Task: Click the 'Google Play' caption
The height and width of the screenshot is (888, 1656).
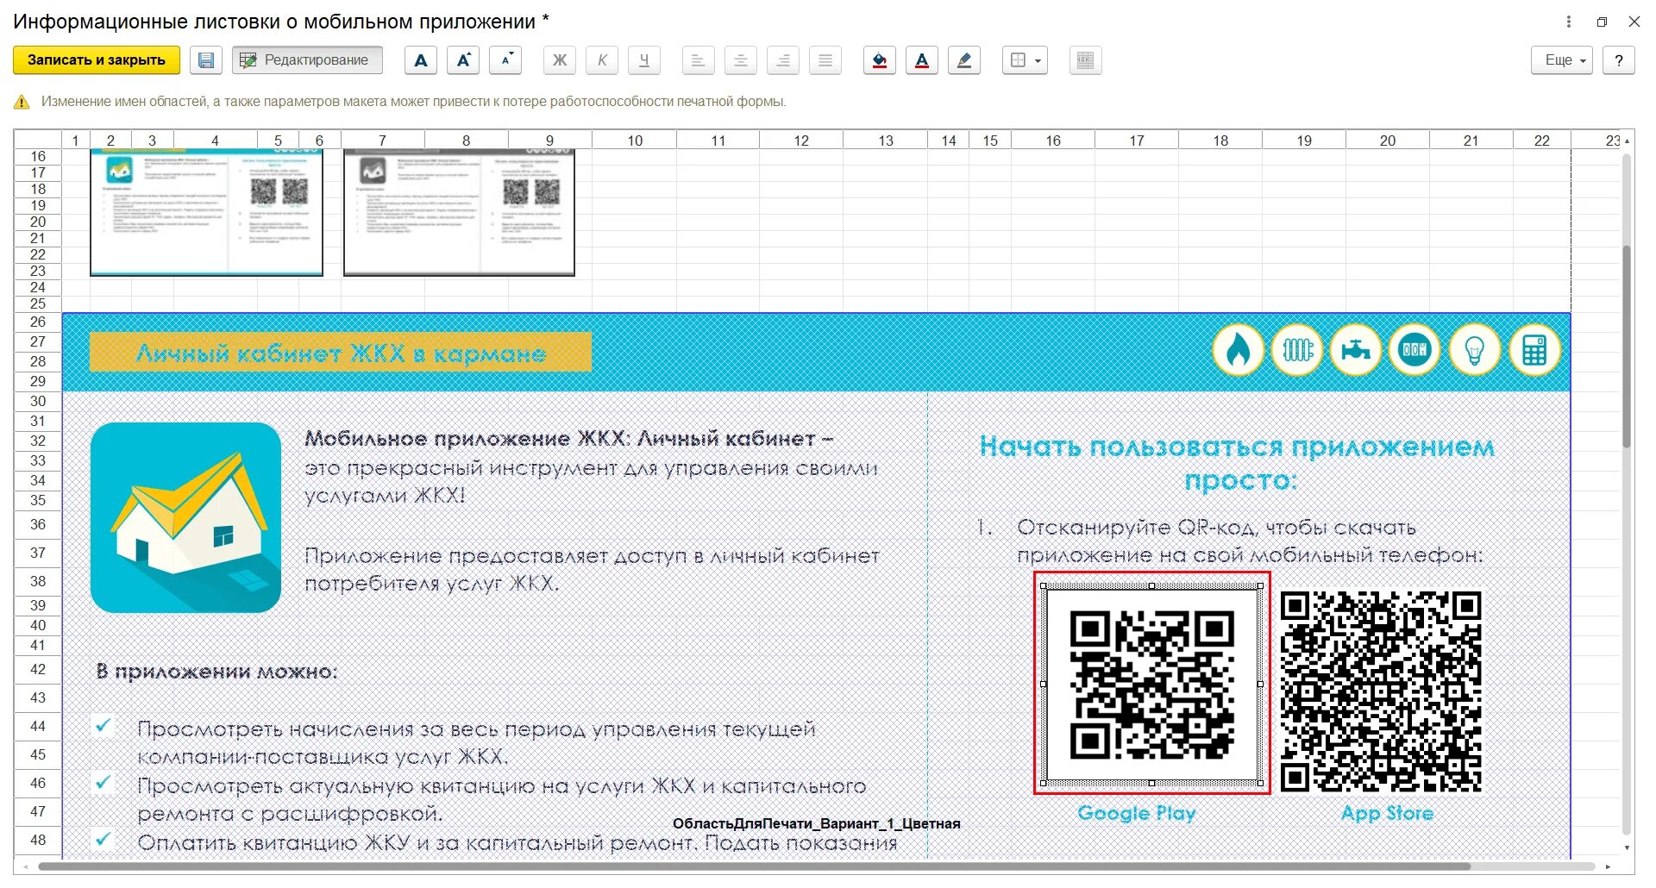Action: pos(1137,813)
